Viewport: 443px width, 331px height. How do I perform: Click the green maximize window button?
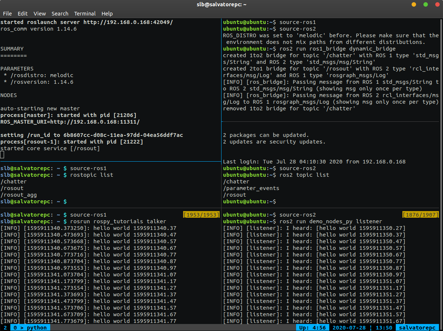pyautogui.click(x=426, y=4)
